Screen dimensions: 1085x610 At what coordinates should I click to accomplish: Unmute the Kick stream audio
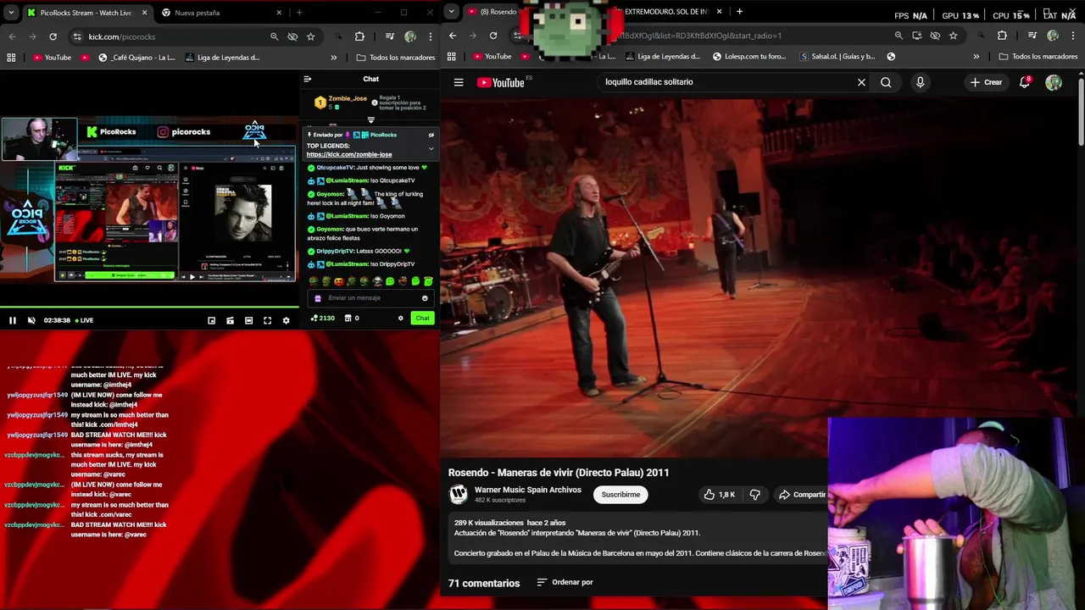(31, 320)
